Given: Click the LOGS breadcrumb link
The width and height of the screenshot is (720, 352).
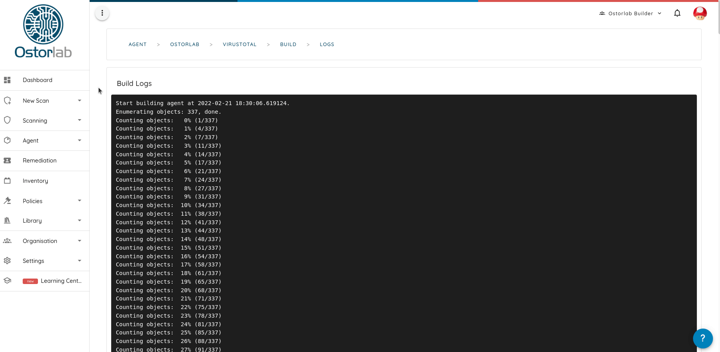Looking at the screenshot, I should click(x=327, y=45).
